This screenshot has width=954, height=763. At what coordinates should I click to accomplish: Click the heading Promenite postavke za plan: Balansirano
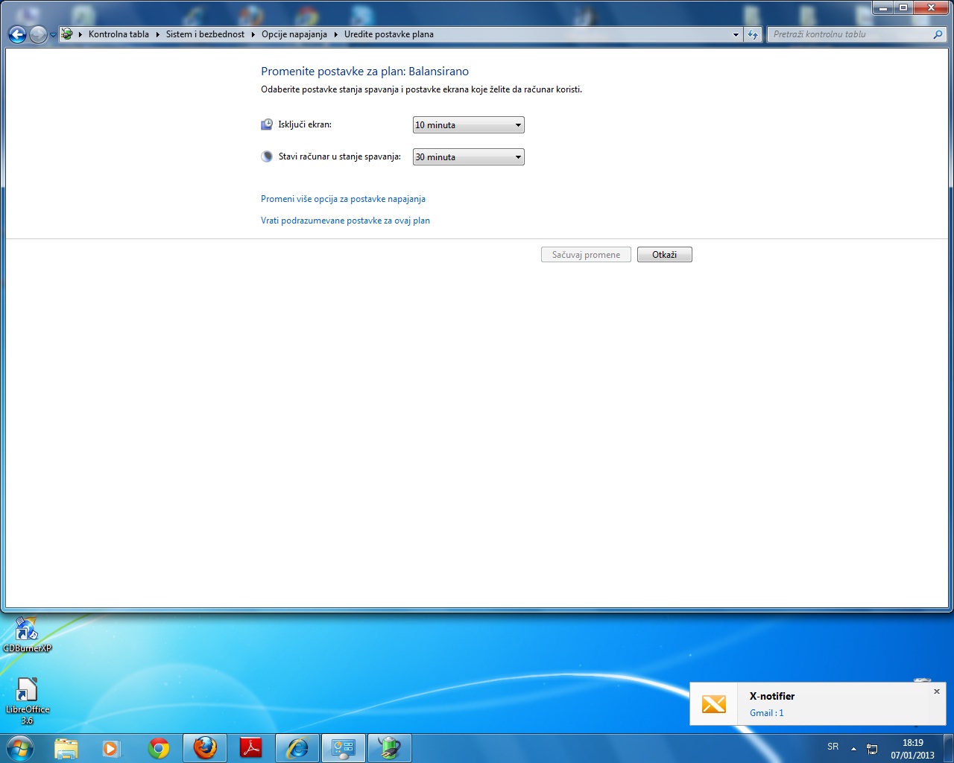(364, 72)
